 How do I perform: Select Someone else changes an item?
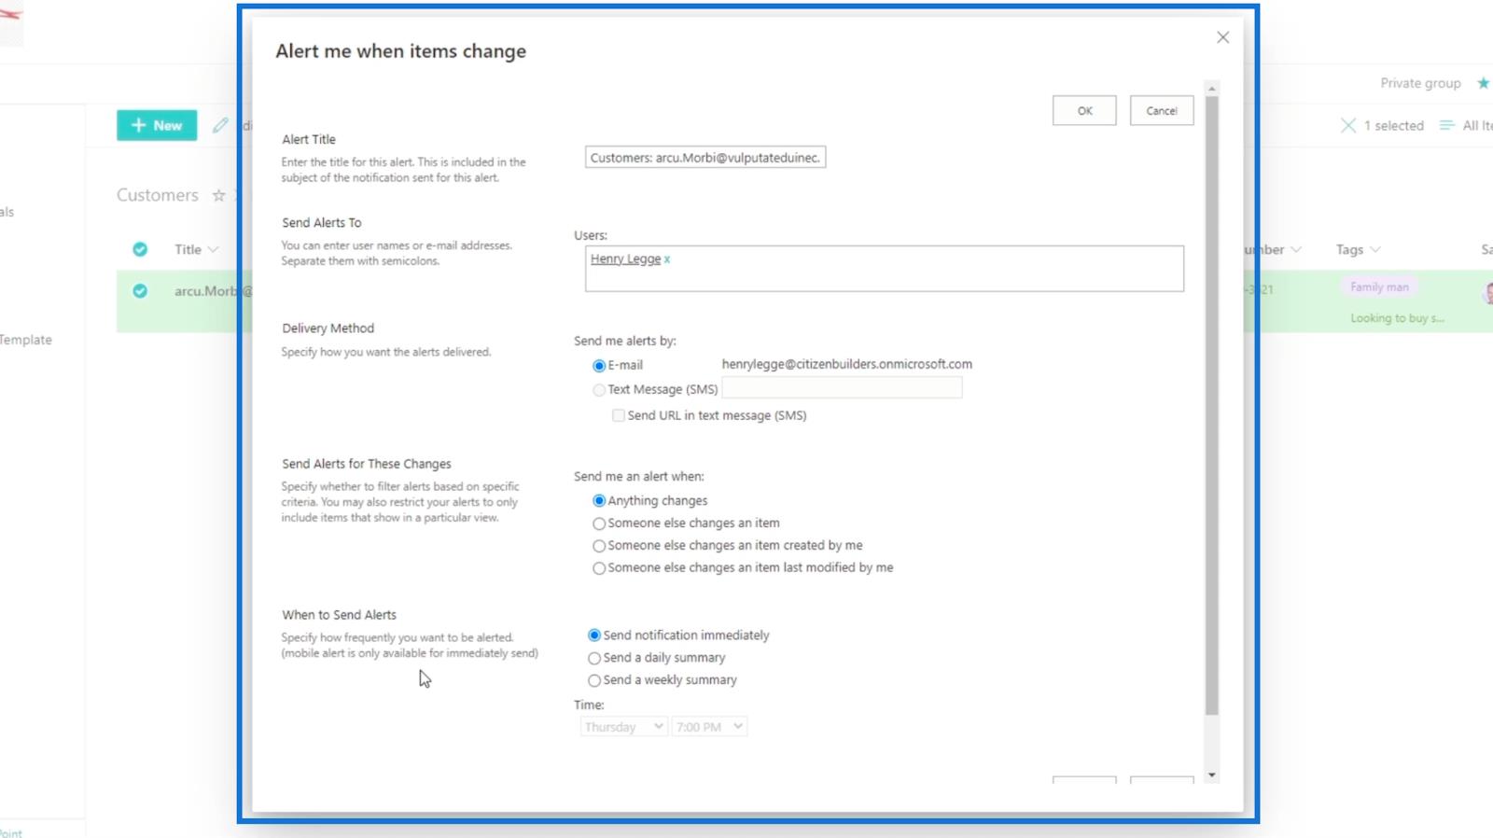click(599, 524)
